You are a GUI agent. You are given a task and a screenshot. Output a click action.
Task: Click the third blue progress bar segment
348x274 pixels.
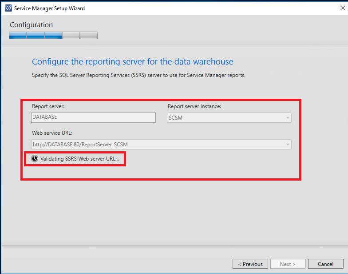point(53,36)
